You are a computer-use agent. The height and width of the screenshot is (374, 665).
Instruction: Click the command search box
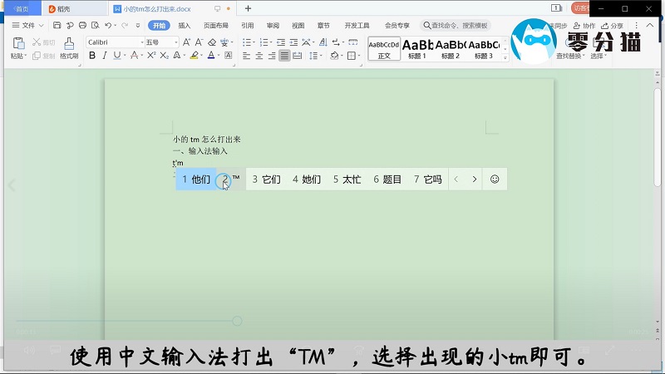(456, 26)
